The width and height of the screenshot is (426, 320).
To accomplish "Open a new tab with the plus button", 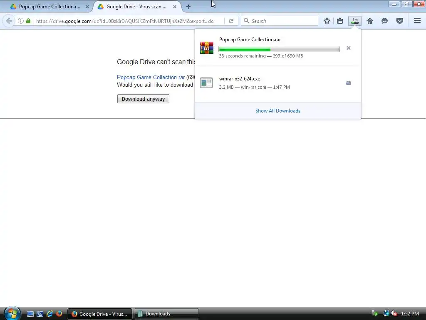I will (188, 7).
